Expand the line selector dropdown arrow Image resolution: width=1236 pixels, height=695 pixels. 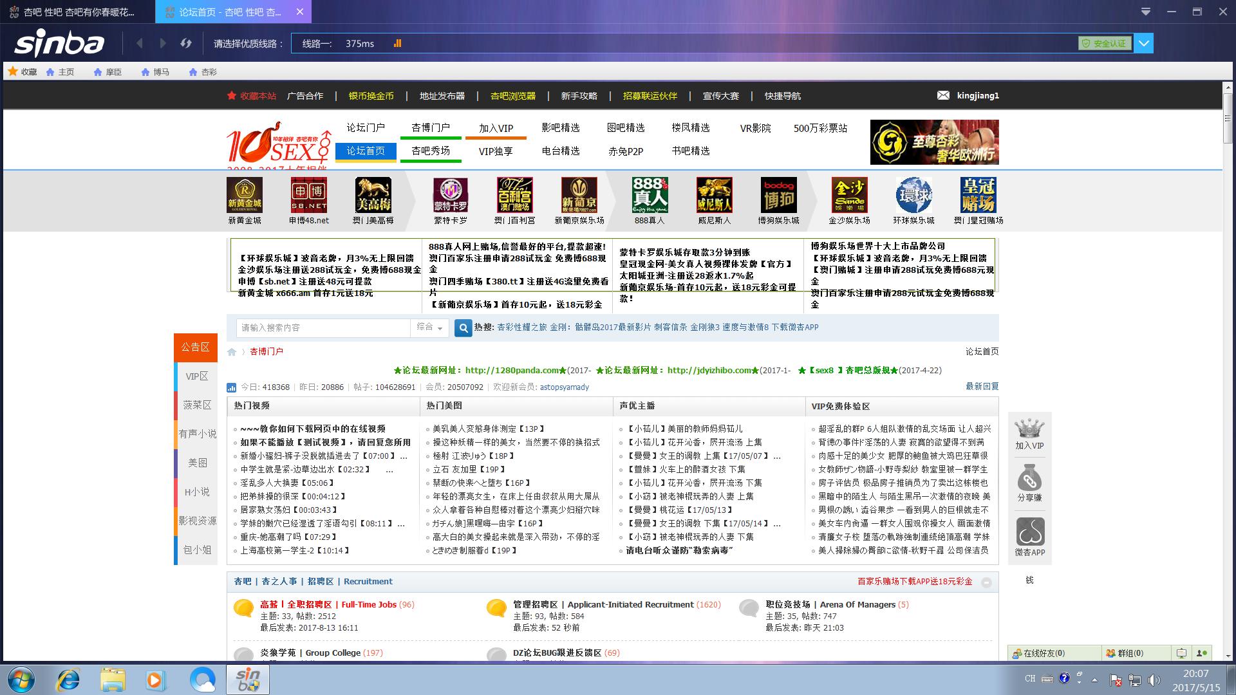point(1144,44)
